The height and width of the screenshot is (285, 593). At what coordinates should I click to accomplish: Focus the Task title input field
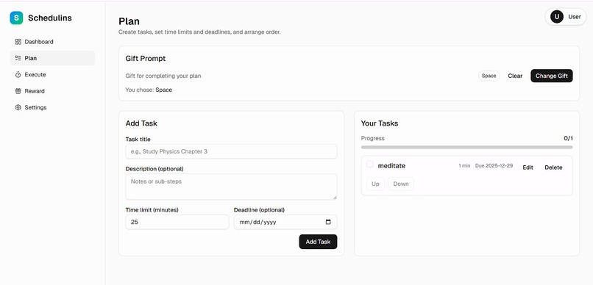click(231, 151)
